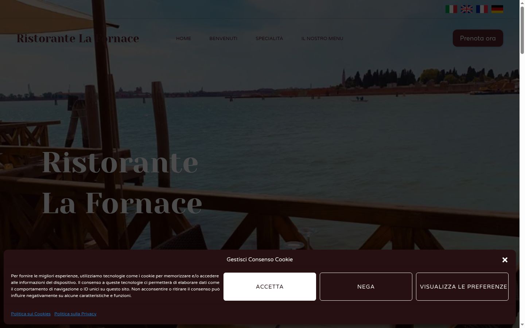525x328 pixels.
Task: Accept cookies with Accetta button
Action: click(x=270, y=287)
